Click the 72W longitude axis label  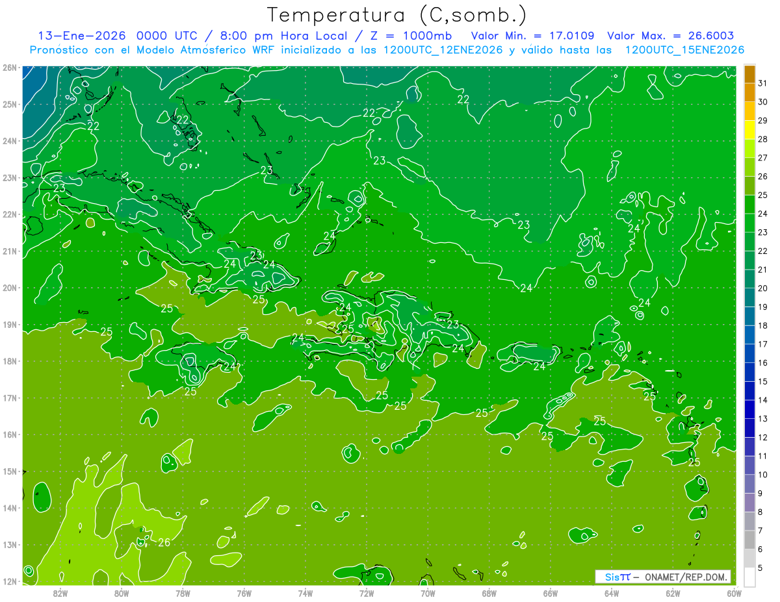coord(367,593)
